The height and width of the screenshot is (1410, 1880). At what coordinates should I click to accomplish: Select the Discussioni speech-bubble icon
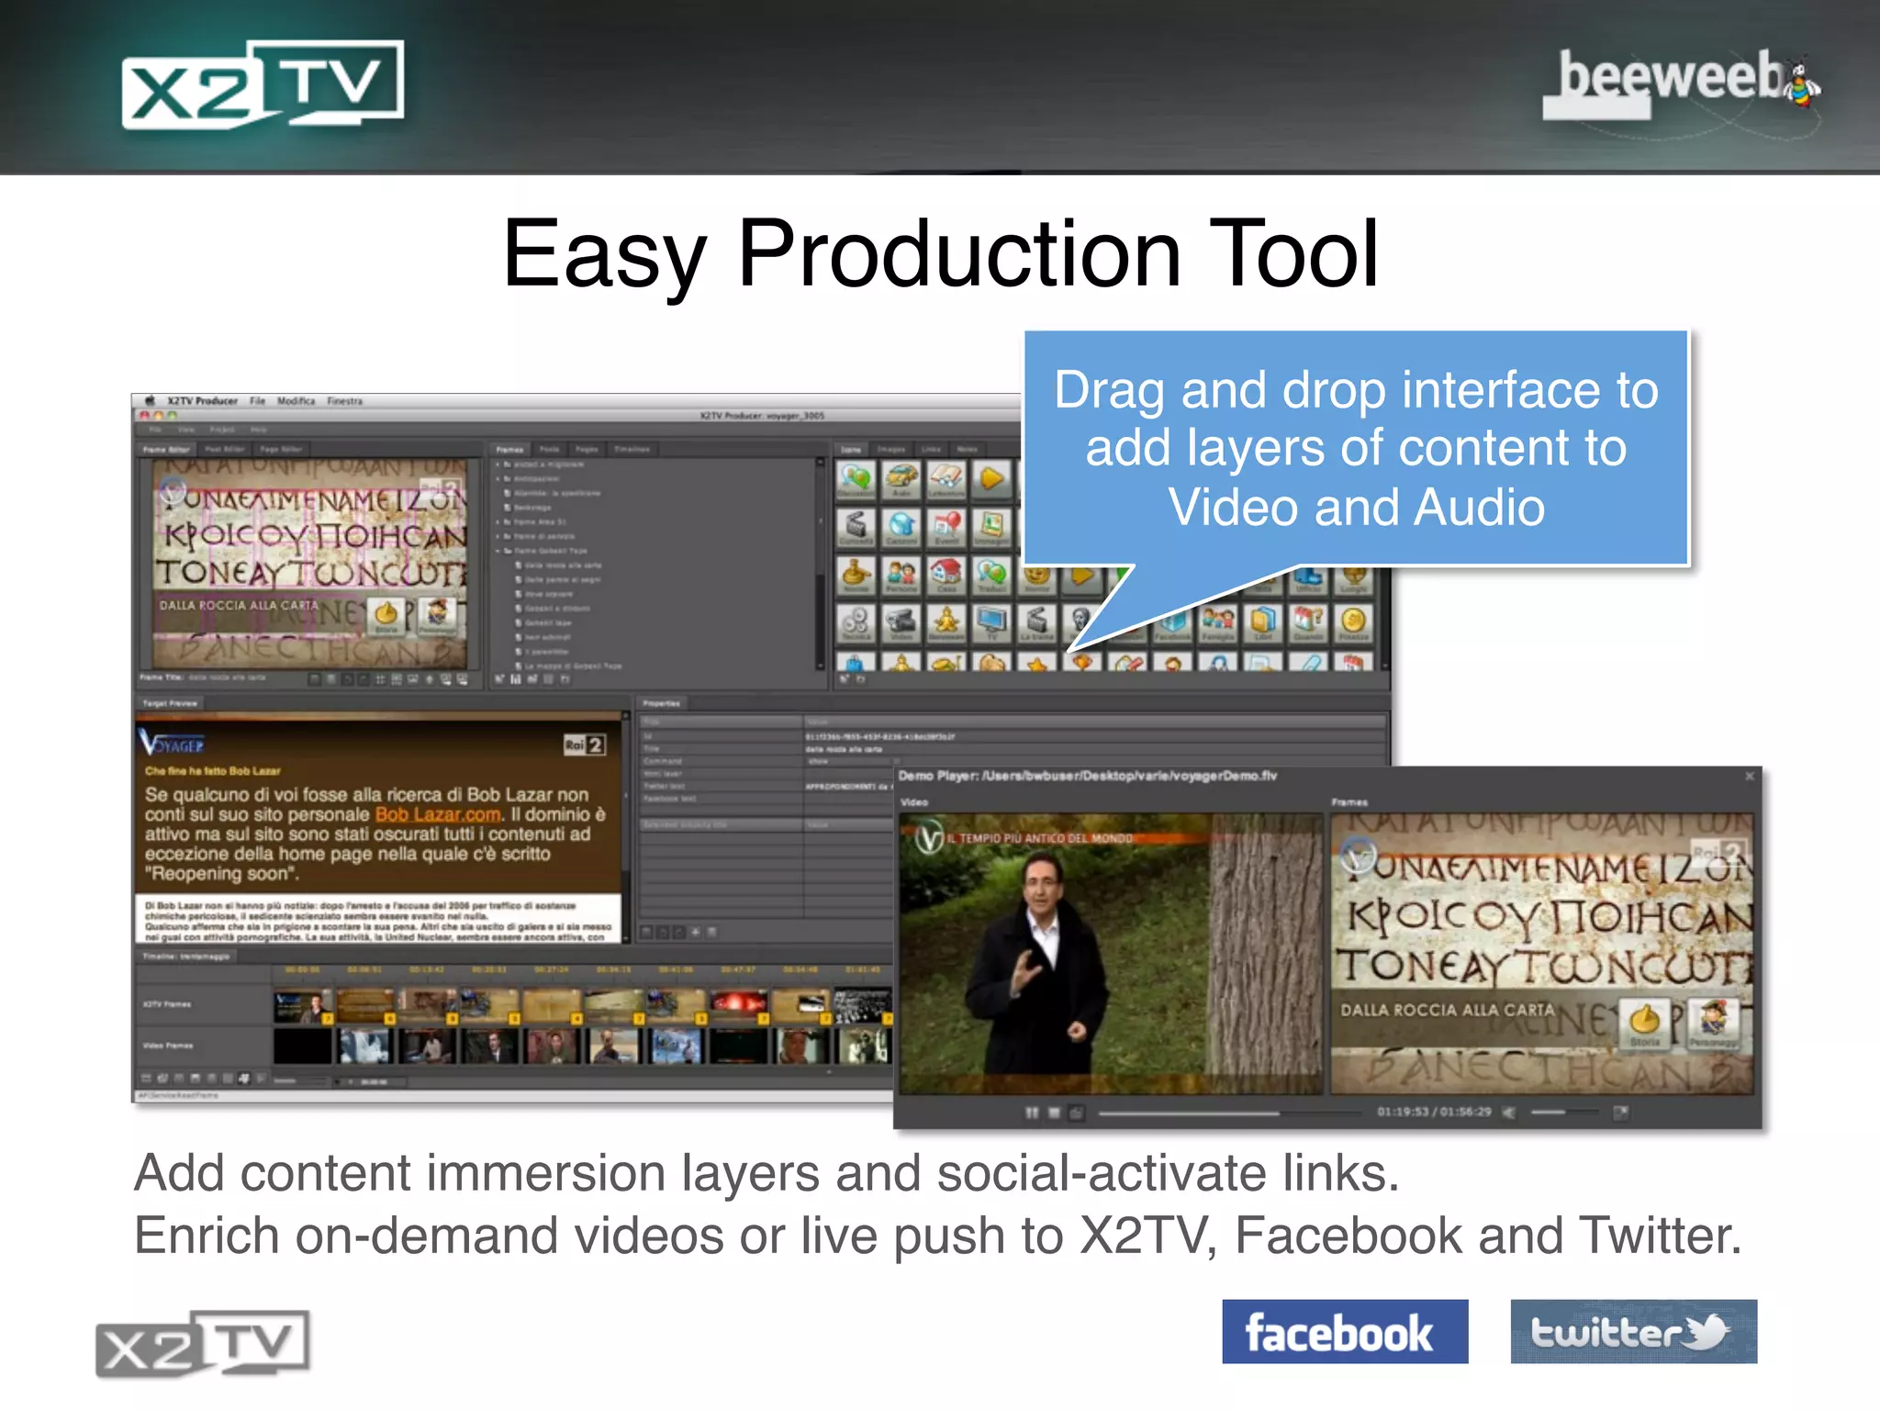(856, 480)
